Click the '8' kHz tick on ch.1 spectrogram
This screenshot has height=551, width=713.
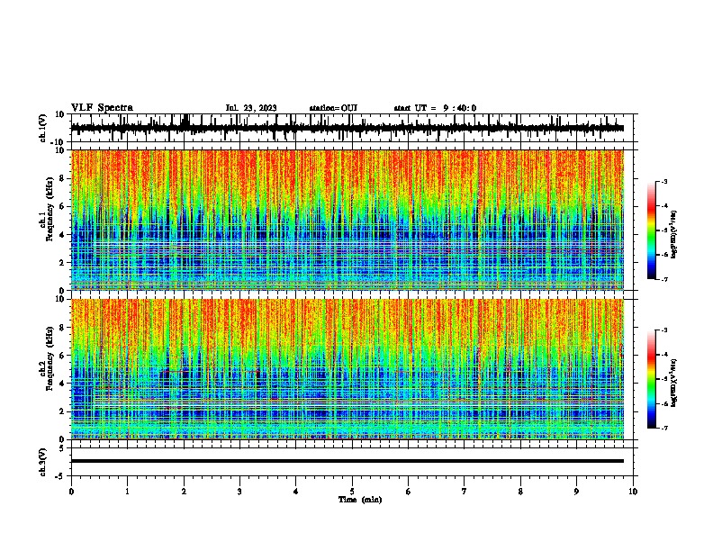pyautogui.click(x=62, y=178)
